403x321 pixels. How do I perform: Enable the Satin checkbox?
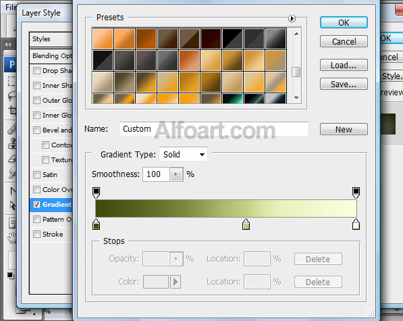(36, 174)
